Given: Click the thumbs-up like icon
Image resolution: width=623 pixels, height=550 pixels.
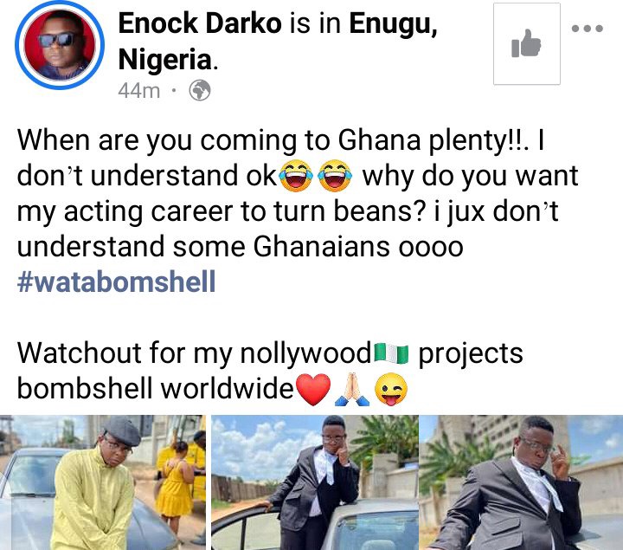Looking at the screenshot, I should [x=526, y=43].
